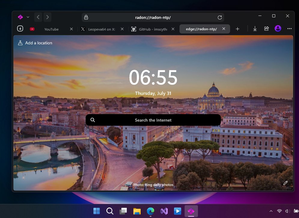Screen dimensions: 299x218
Task: Click Photo: Bing daily photos credit
Action: pyautogui.click(x=153, y=185)
